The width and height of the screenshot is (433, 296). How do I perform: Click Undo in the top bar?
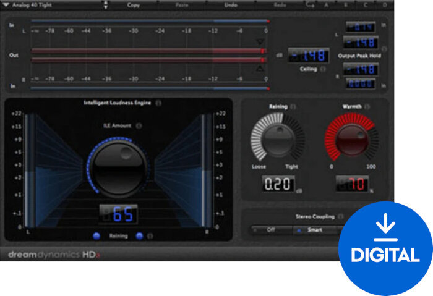230,5
